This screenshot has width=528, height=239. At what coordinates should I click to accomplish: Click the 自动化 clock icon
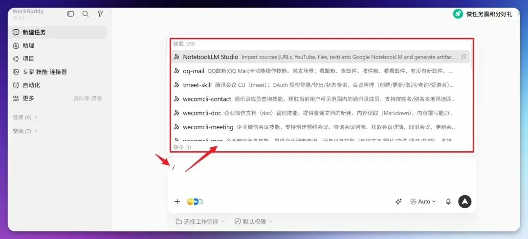pyautogui.click(x=16, y=85)
